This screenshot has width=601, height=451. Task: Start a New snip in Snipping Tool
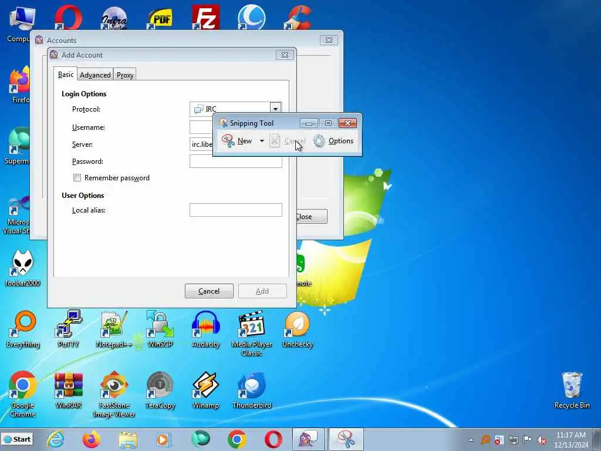238,141
